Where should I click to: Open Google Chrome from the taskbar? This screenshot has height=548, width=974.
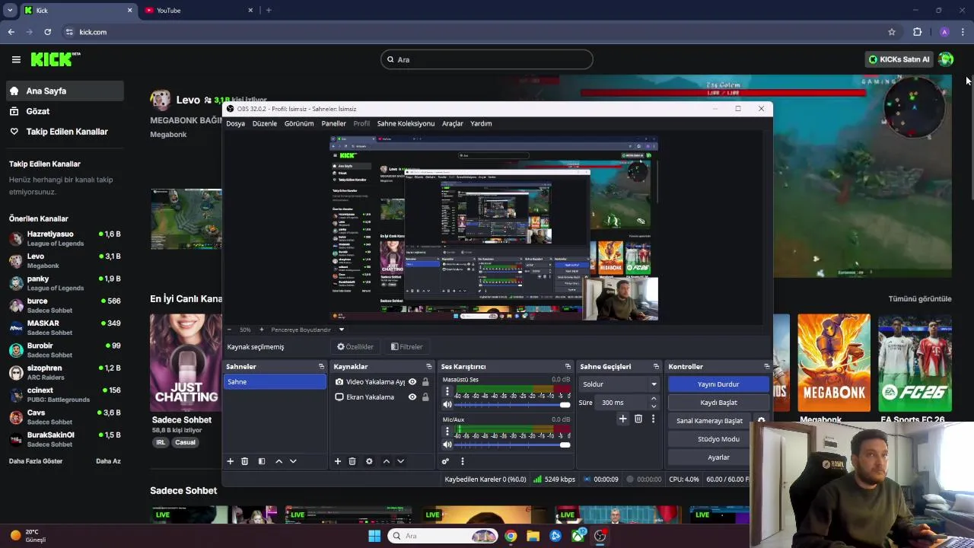(511, 536)
